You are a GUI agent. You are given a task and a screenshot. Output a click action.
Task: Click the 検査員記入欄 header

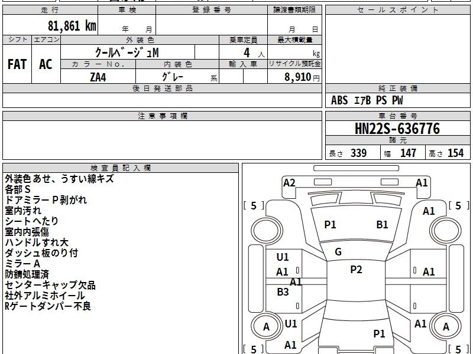[x=121, y=168]
